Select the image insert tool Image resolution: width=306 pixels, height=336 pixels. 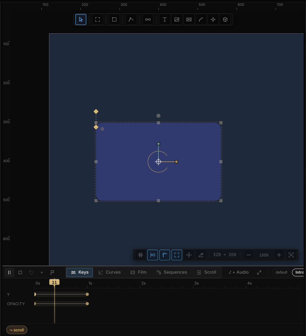[x=177, y=19]
